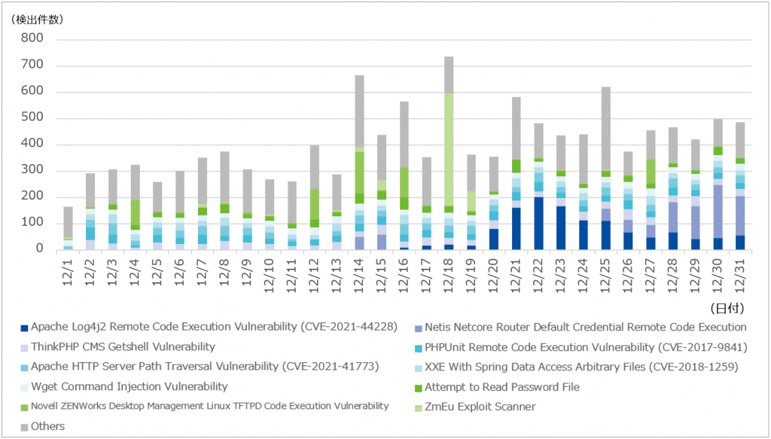771x439 pixels.
Task: Click the '800' y-axis value
Action: 32,39
